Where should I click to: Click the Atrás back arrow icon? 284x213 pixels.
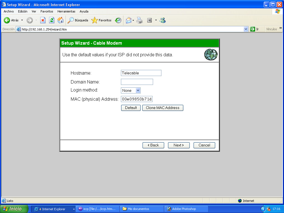point(7,20)
